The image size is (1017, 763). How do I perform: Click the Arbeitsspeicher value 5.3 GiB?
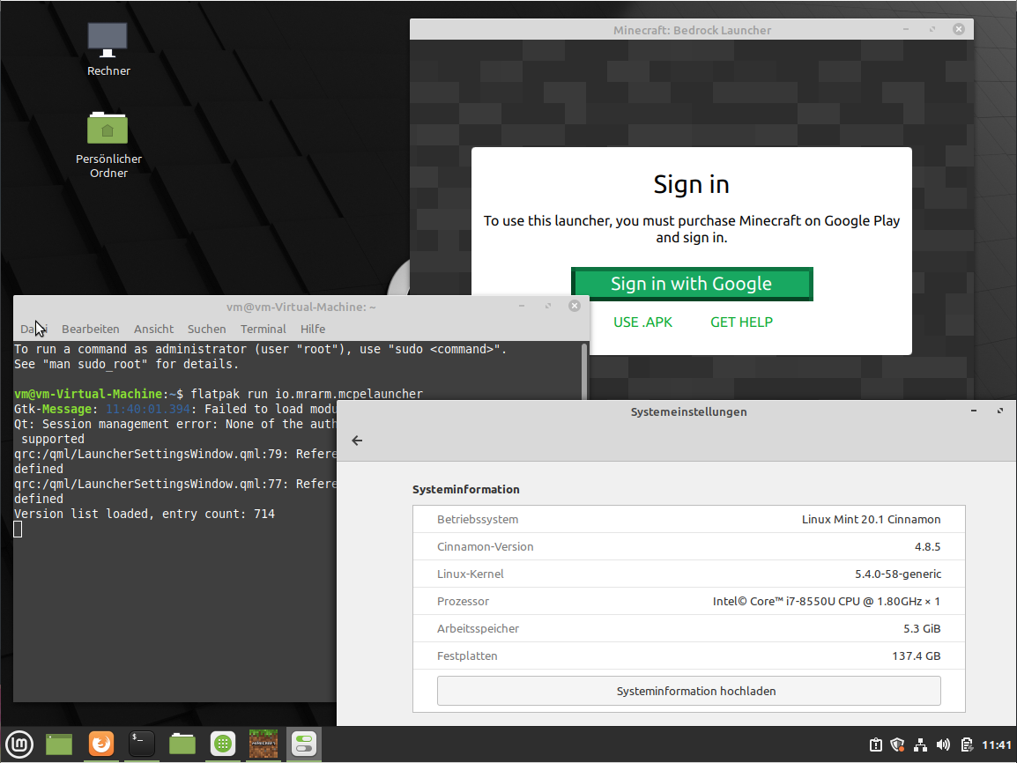click(x=922, y=628)
